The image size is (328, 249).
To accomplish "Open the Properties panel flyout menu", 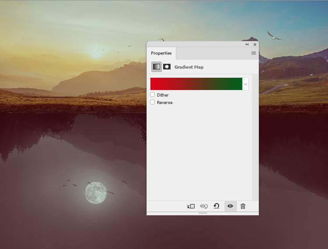I will click(253, 53).
